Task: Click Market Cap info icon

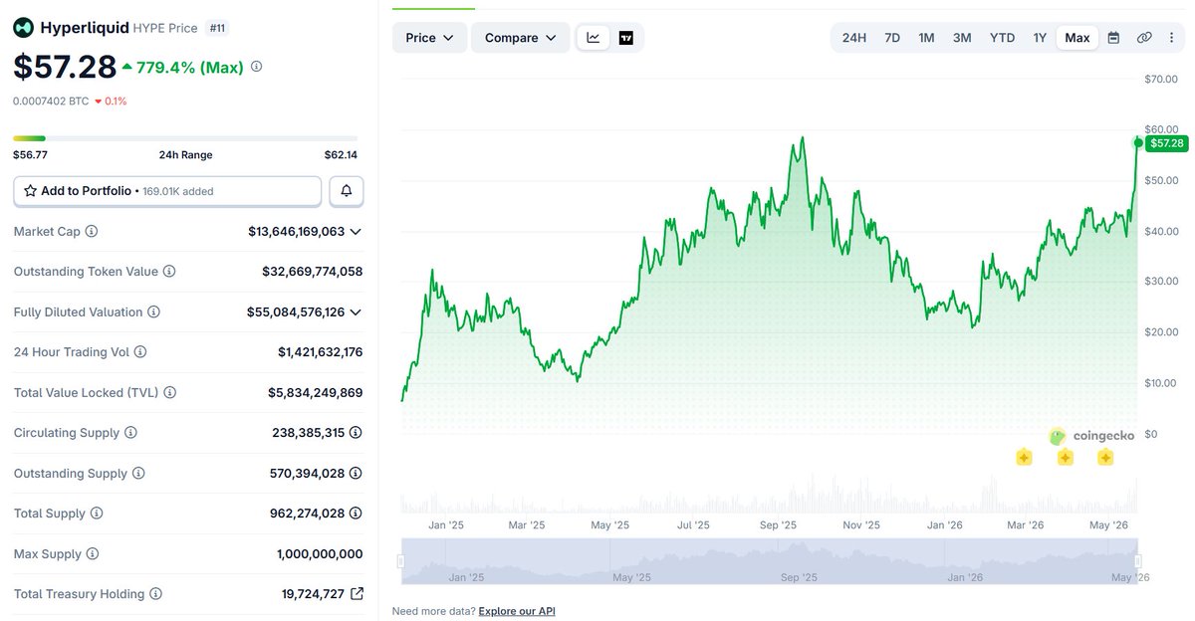Action: [x=92, y=231]
